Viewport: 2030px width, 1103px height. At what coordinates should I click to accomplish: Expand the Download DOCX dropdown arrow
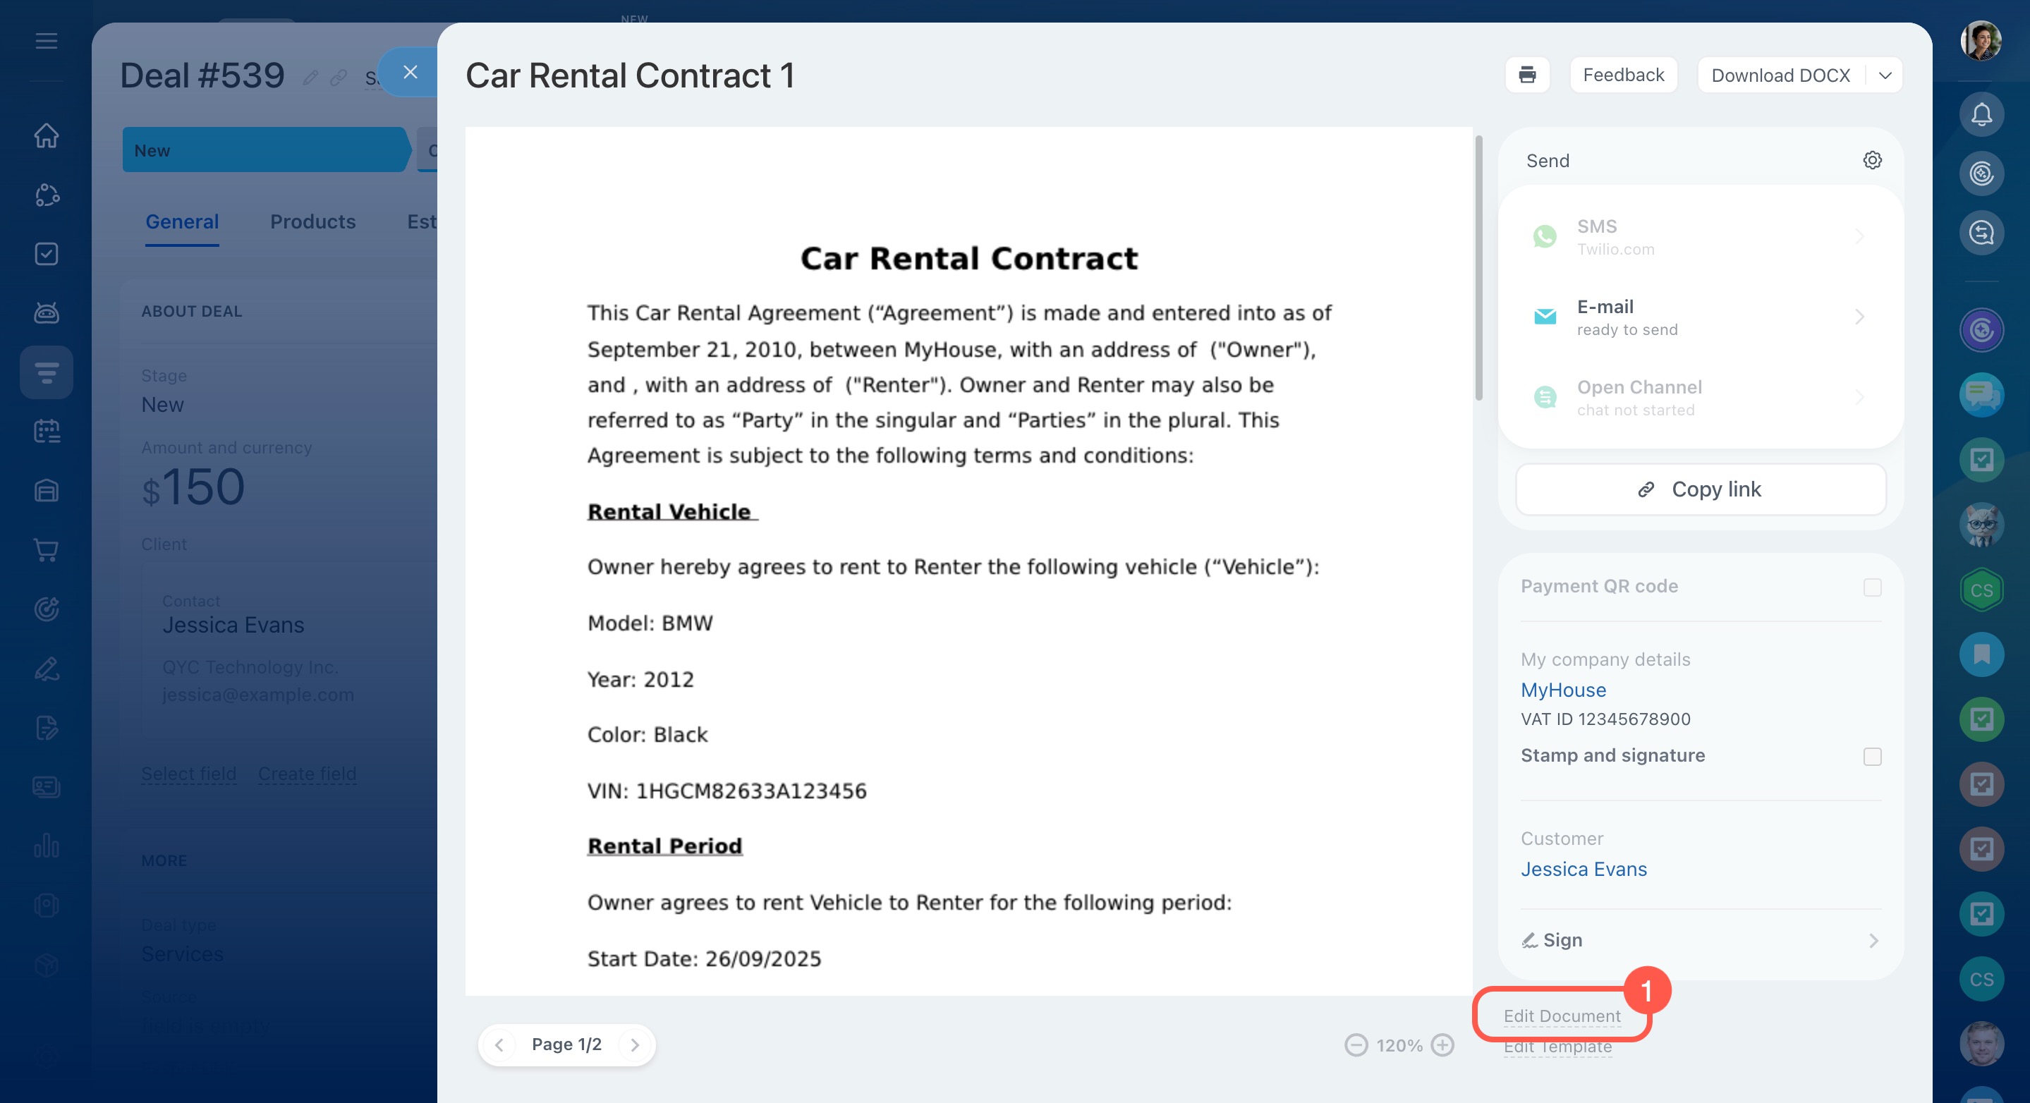pyautogui.click(x=1884, y=75)
